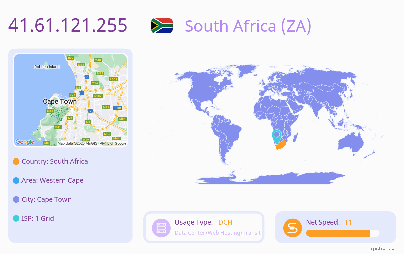Click Robben Island label on the map
The width and height of the screenshot is (404, 254).
click(x=47, y=67)
